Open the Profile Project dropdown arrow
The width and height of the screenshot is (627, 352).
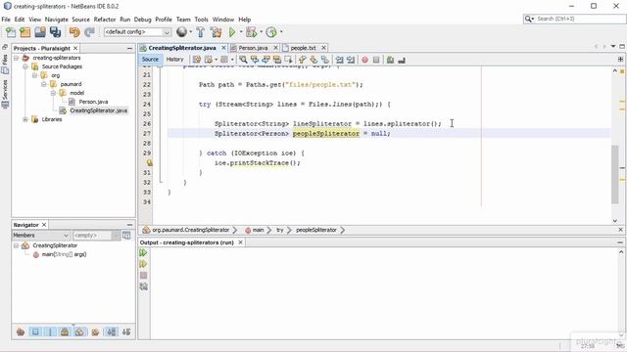click(281, 32)
